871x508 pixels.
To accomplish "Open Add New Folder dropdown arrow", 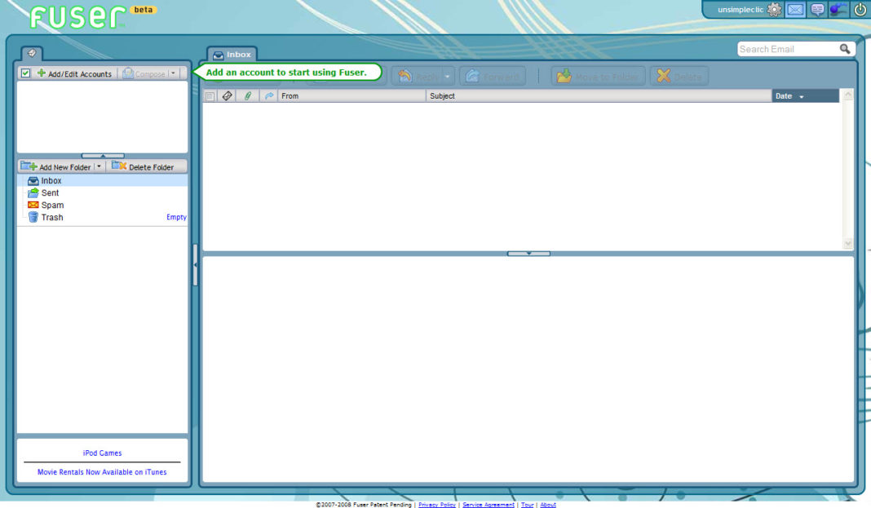I will (x=99, y=166).
